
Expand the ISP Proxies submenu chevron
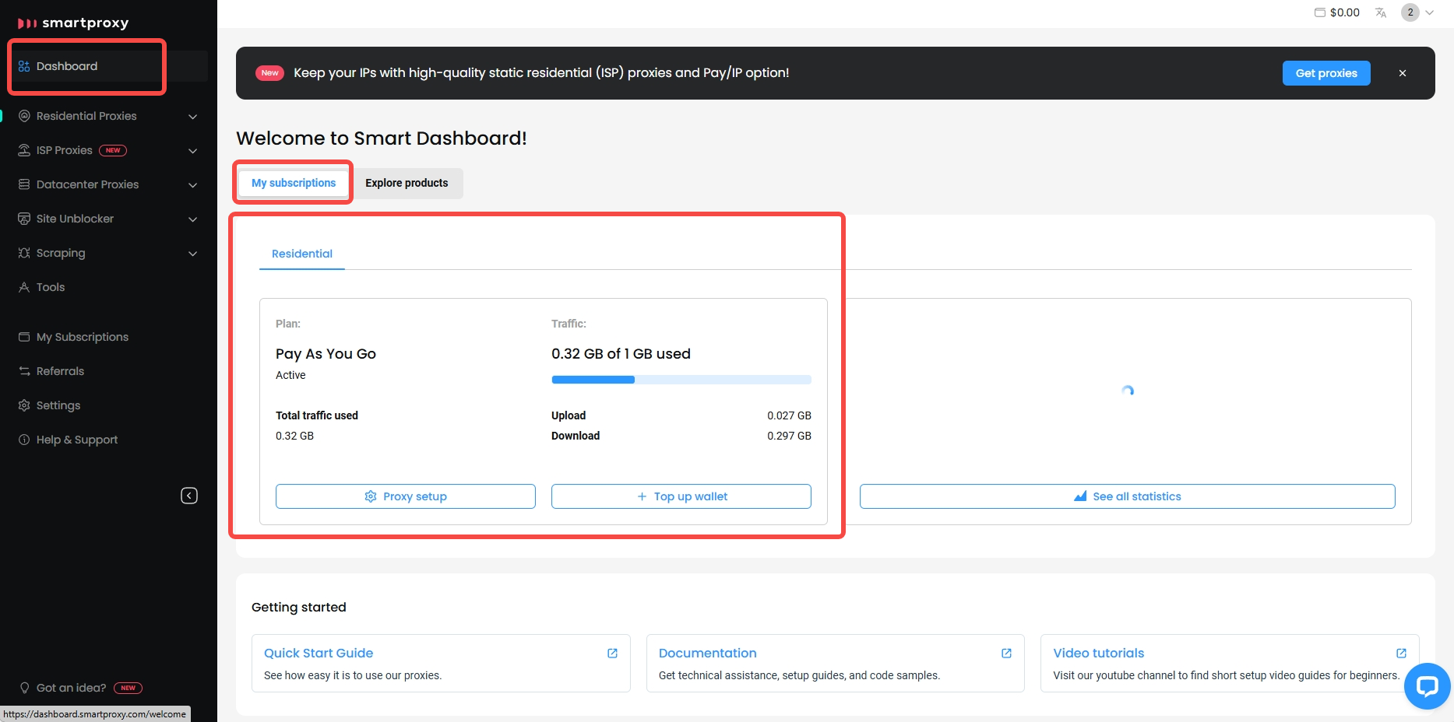coord(192,151)
